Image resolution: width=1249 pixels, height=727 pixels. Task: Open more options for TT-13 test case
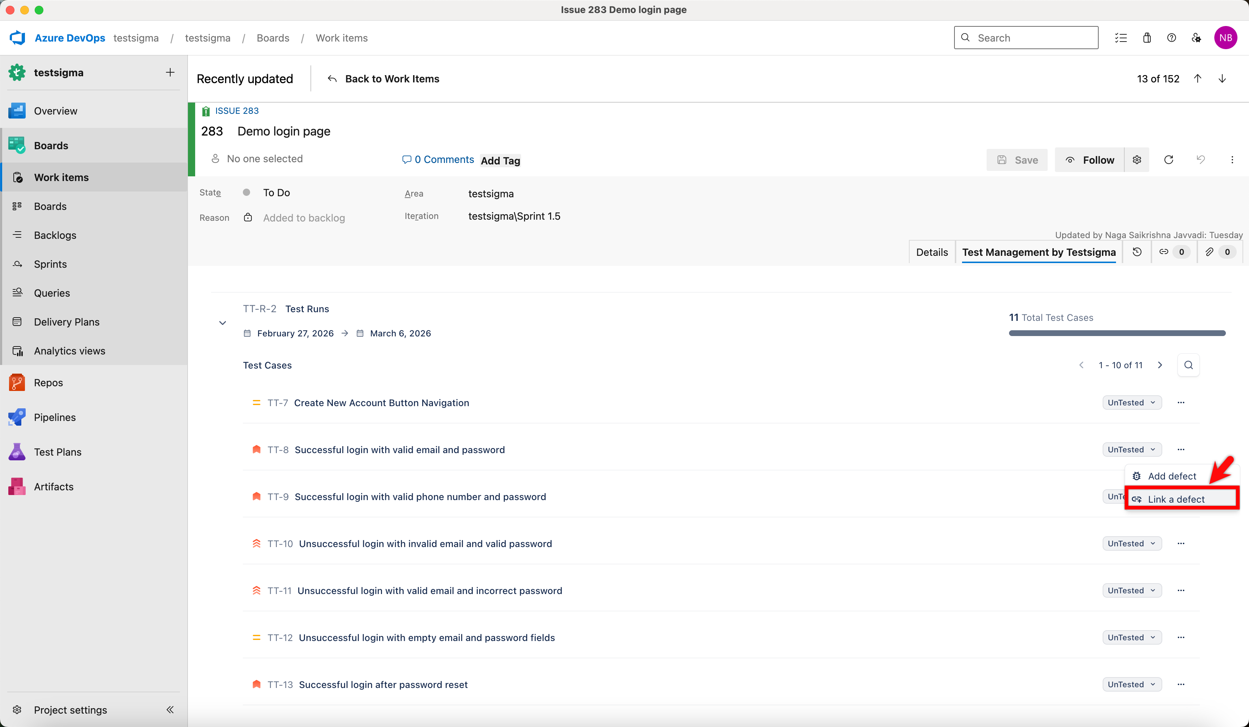pos(1181,684)
